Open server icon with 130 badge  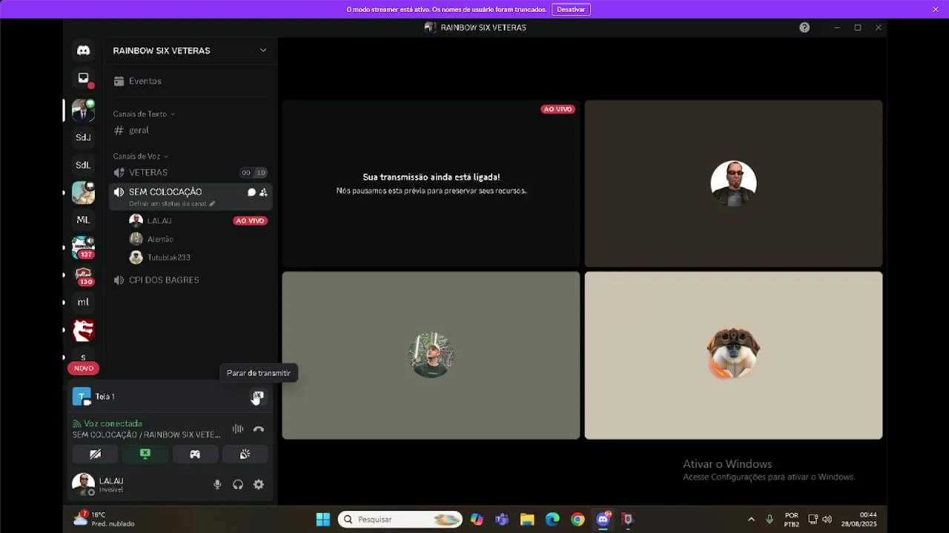pyautogui.click(x=83, y=275)
